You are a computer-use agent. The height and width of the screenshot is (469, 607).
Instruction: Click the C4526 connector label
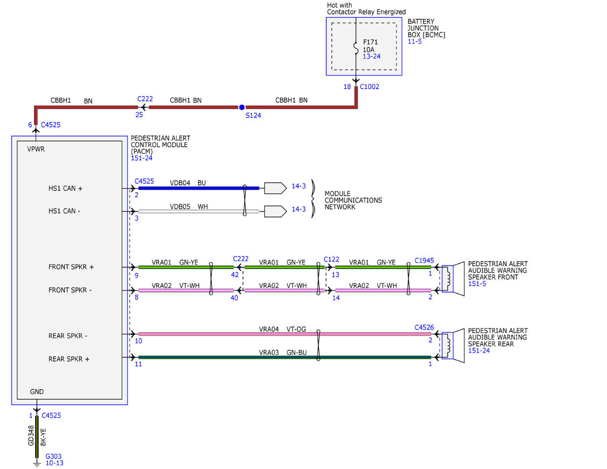(424, 327)
